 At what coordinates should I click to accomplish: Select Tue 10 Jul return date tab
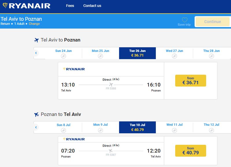(137, 127)
